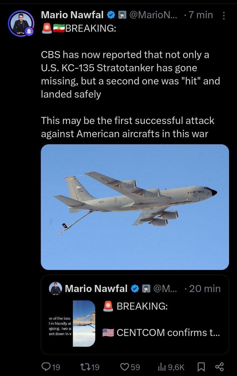Open the KC-135 Stratotanker photo

[x=135, y=207]
